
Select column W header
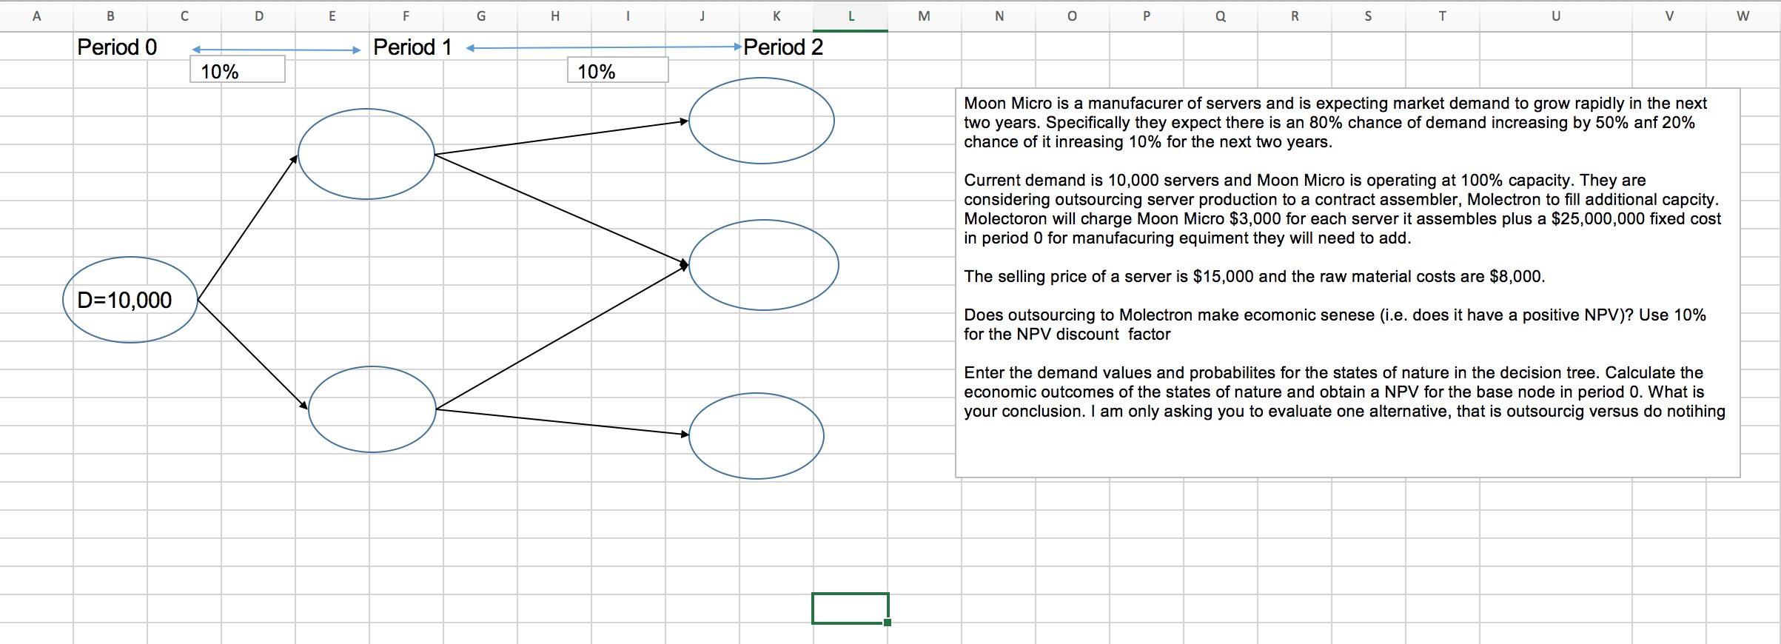(x=1743, y=16)
